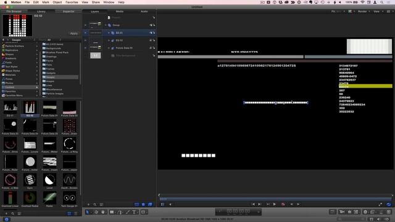Expand the EQ 02 layer disclosure triangle

[x=109, y=40]
